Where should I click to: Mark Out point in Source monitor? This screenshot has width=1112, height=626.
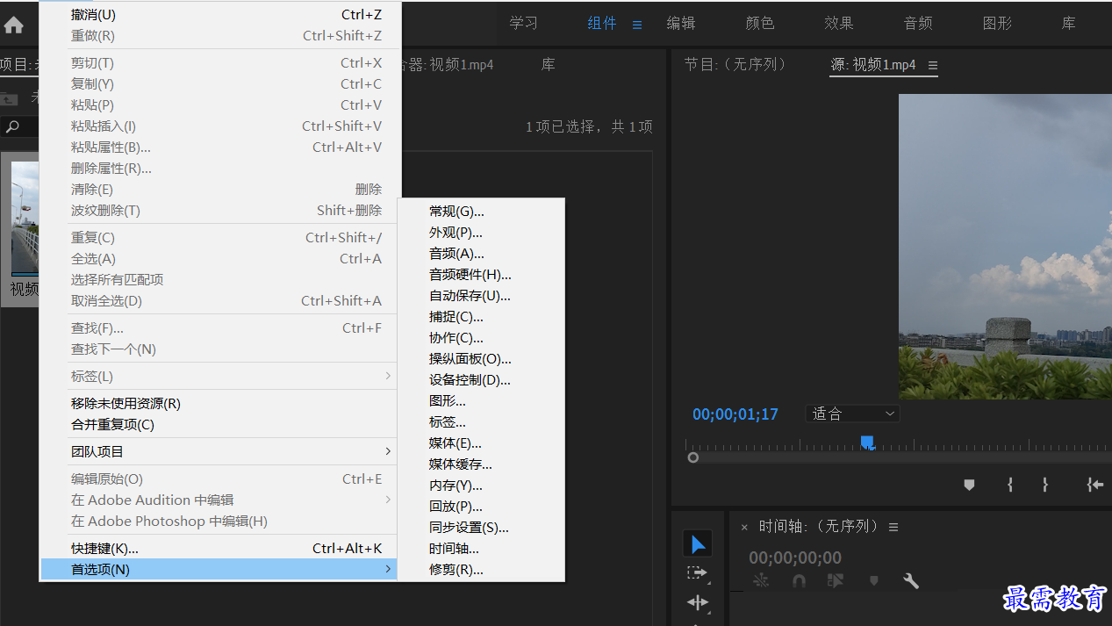pyautogui.click(x=1044, y=485)
